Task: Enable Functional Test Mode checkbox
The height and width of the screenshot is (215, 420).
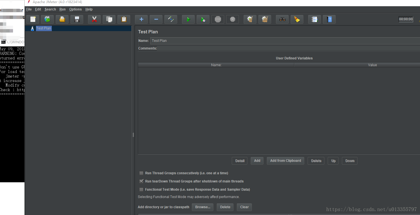Action: 142,190
